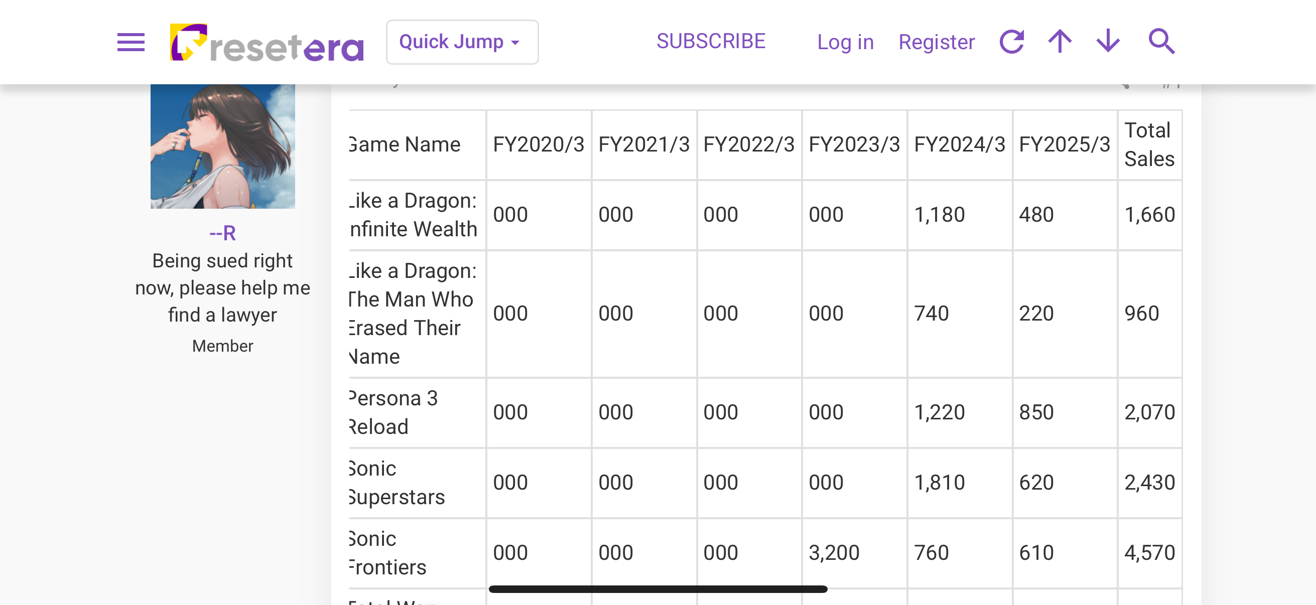Screen dimensions: 1316x605
Task: Click the Game Name column header
Action: pyautogui.click(x=406, y=144)
